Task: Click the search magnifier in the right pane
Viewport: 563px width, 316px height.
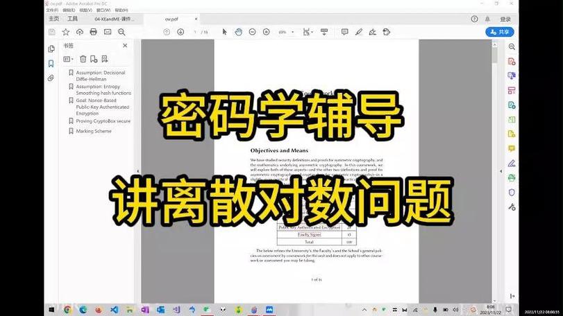Action: click(x=512, y=47)
